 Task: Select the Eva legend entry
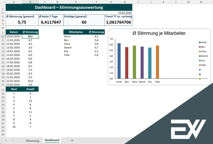coord(202,60)
